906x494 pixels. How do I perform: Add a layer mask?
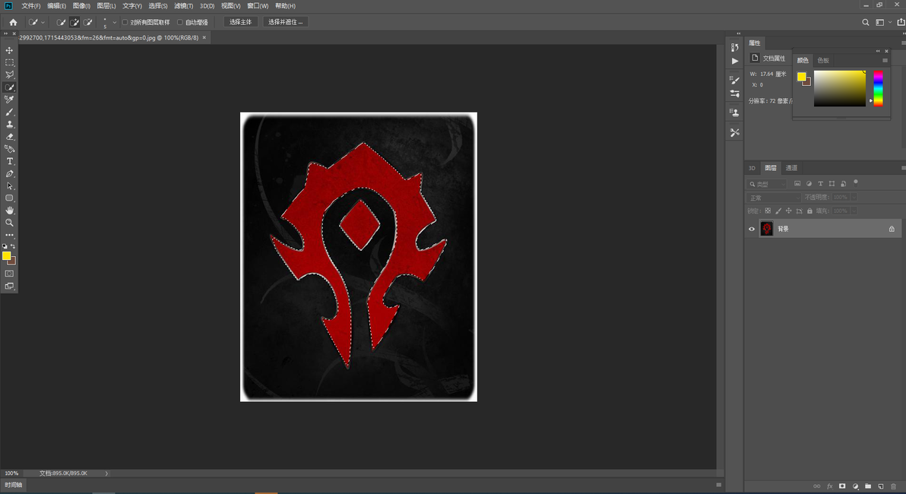842,486
